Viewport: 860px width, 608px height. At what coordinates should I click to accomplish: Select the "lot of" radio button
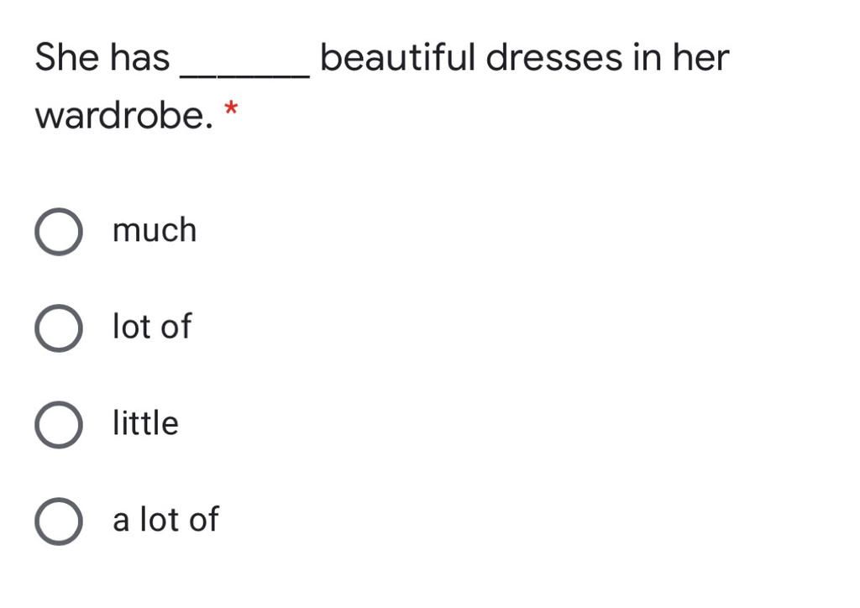click(59, 328)
